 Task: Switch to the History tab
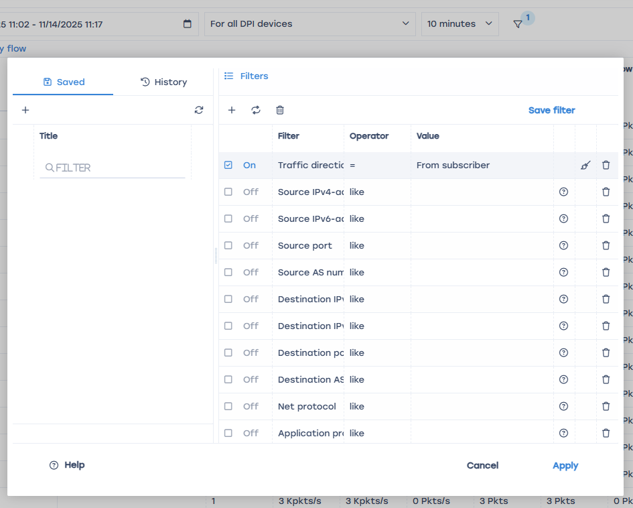point(163,82)
